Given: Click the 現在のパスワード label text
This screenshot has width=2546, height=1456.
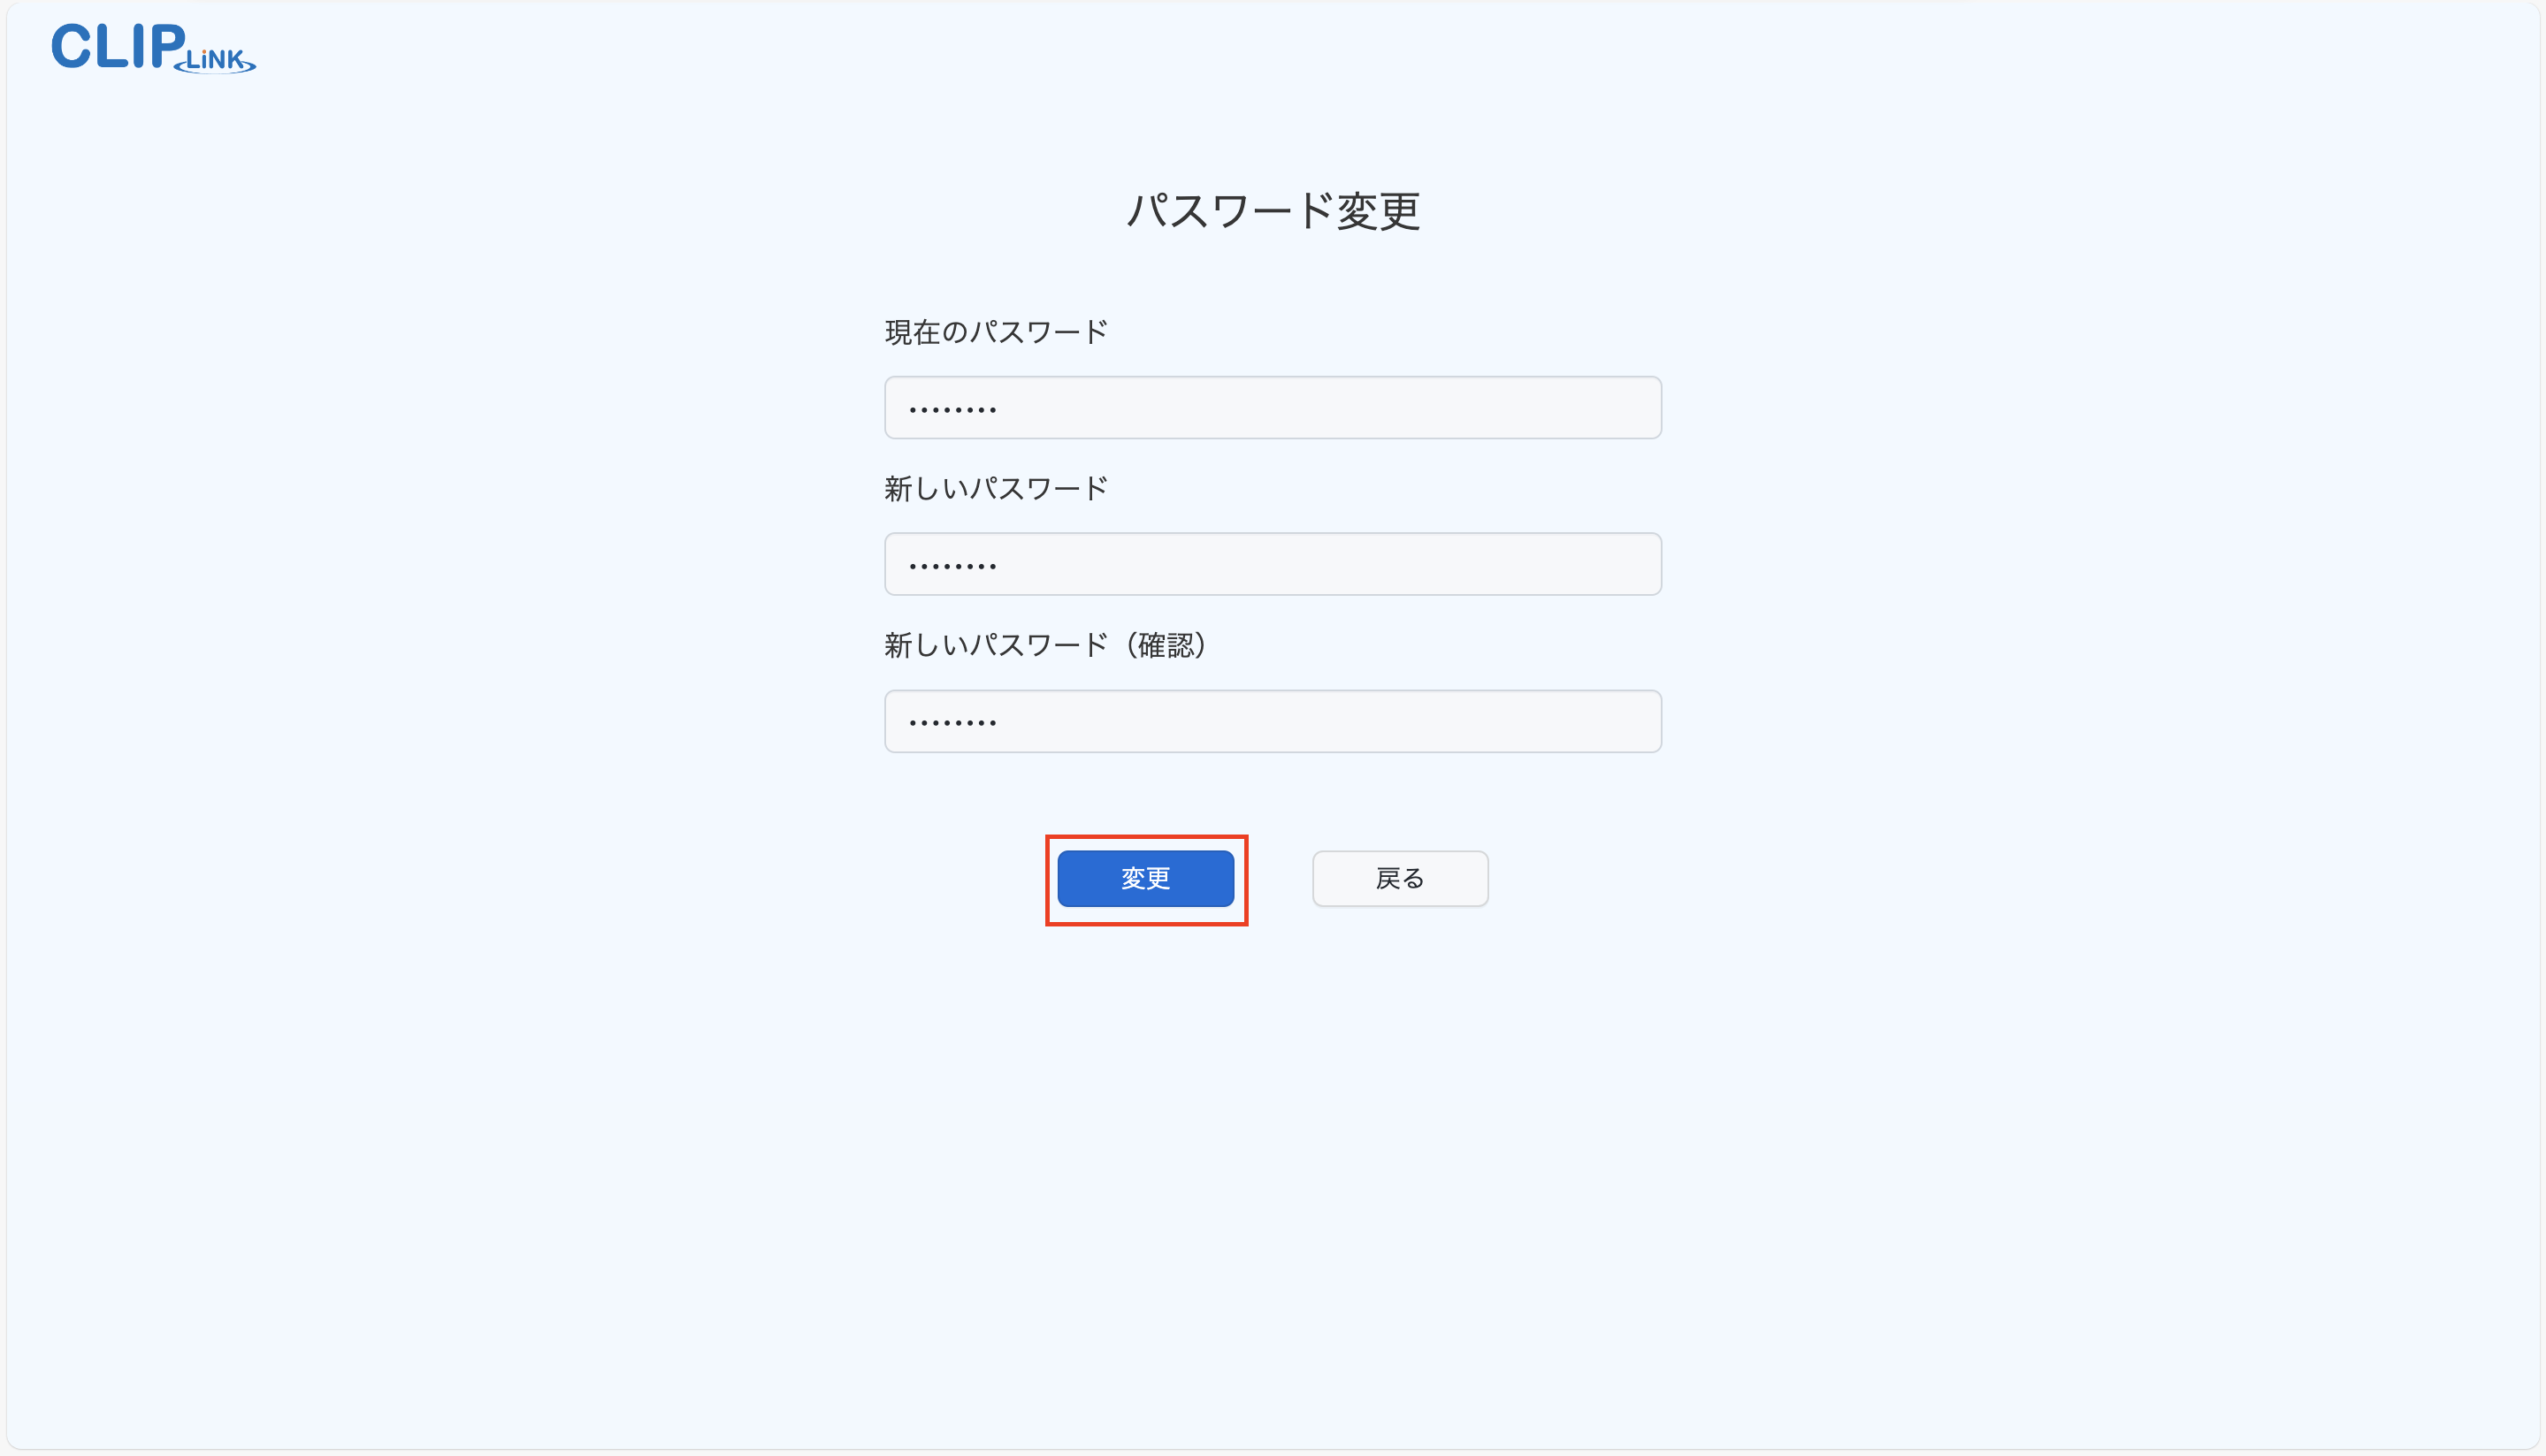Looking at the screenshot, I should click(996, 332).
